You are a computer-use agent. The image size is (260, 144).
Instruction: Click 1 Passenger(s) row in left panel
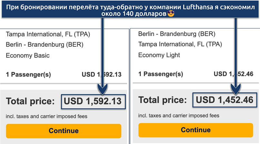(28, 74)
